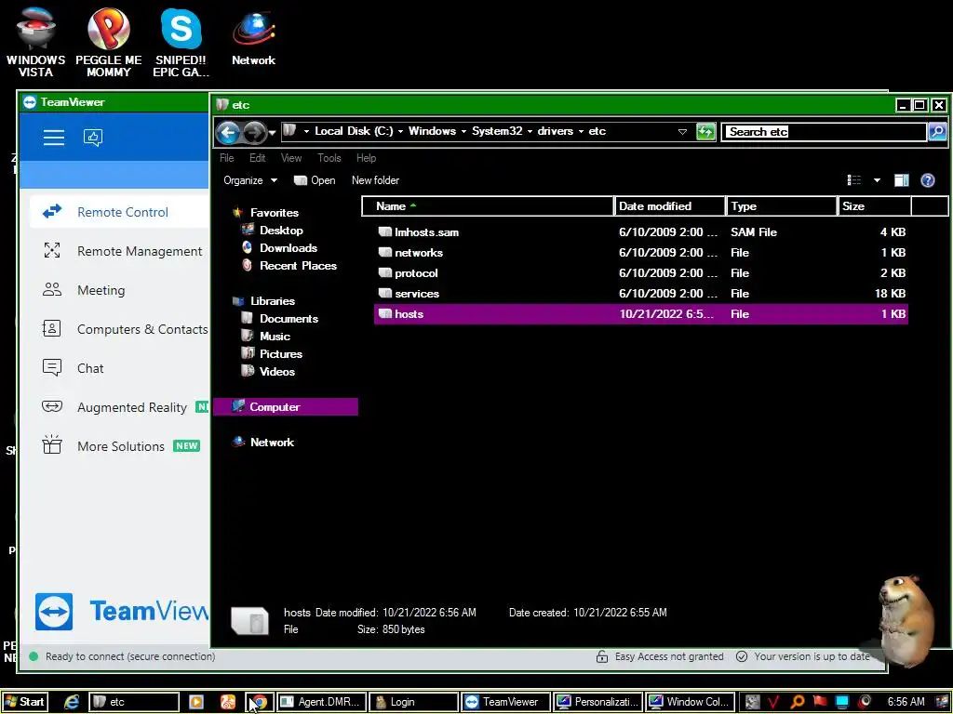
Task: Open PEGGLE ME MOMMY desktop icon
Action: click(x=108, y=40)
